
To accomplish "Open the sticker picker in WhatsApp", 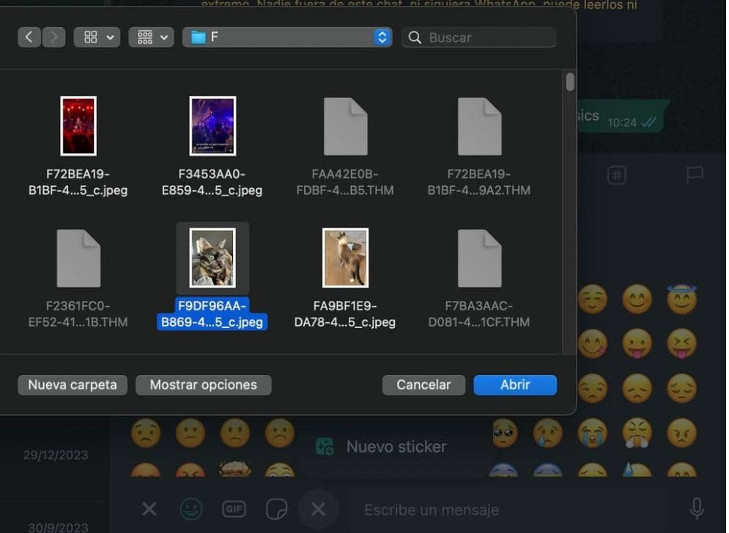I will coord(277,510).
